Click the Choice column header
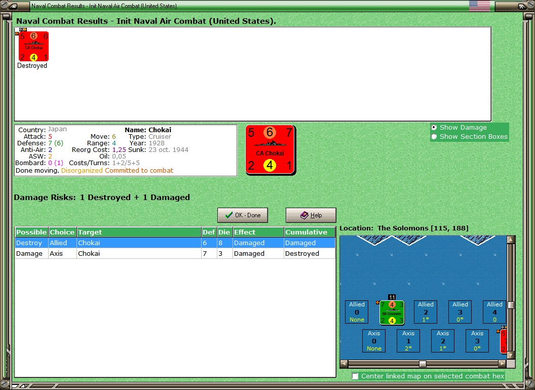Viewport: 535px width, 390px height. click(x=62, y=232)
